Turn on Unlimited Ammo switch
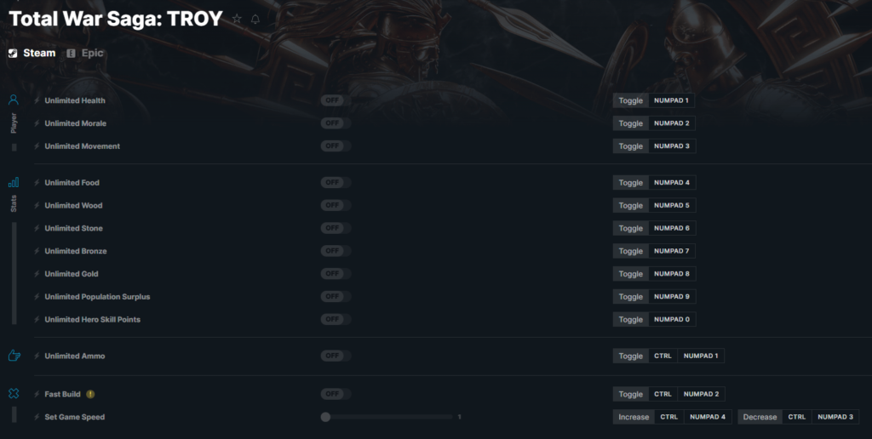 336,356
